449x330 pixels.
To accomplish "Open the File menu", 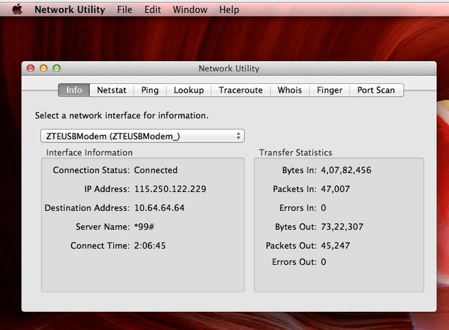I will [x=124, y=10].
